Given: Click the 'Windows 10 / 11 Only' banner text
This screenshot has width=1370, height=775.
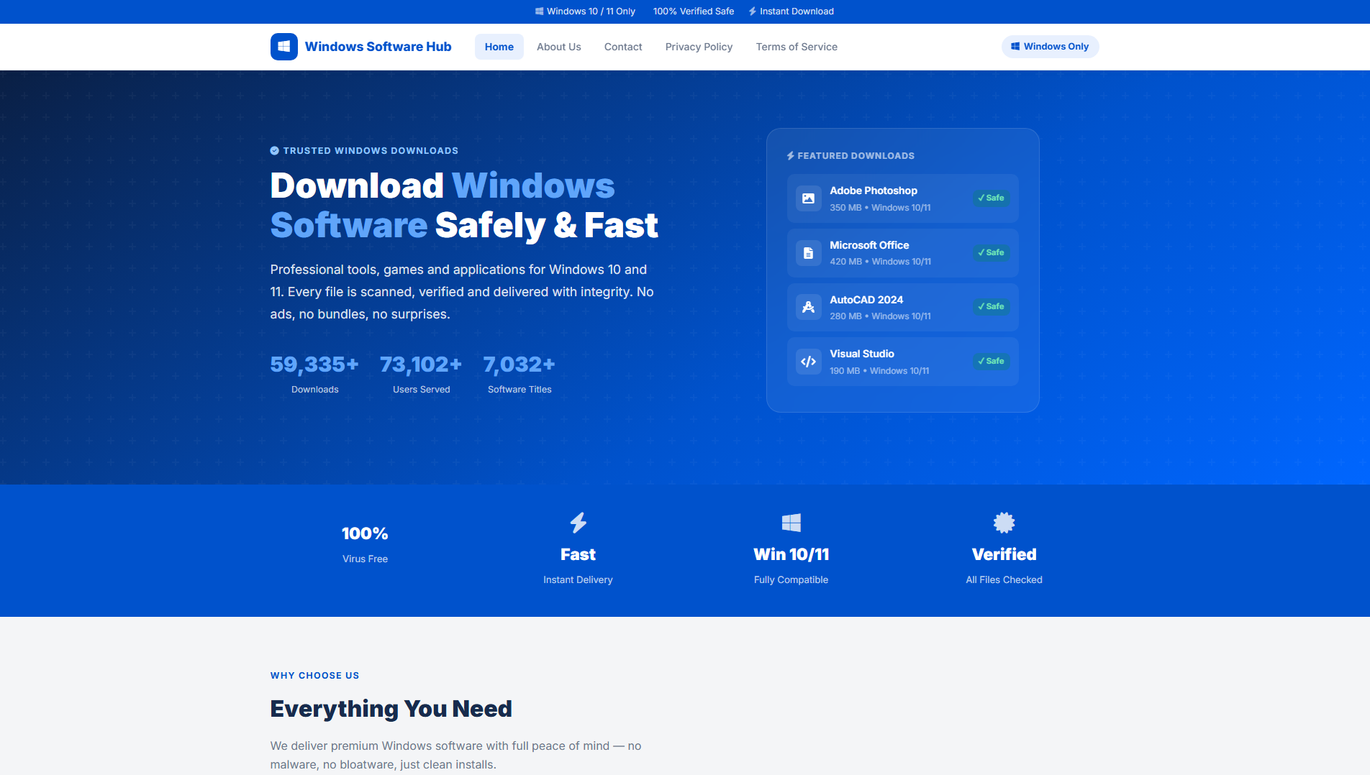Looking at the screenshot, I should 591,12.
